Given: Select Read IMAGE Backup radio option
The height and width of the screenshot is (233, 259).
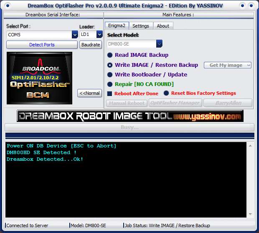Looking at the screenshot, I should coord(110,55).
